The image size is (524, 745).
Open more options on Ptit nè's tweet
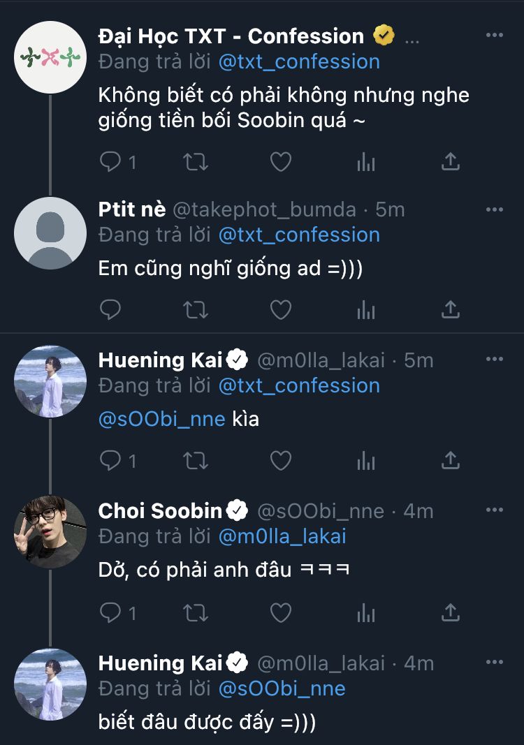(x=495, y=209)
